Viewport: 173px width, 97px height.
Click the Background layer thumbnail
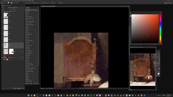pos(6,57)
